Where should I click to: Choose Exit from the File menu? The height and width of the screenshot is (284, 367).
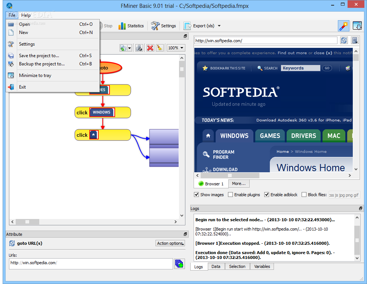tap(53, 87)
